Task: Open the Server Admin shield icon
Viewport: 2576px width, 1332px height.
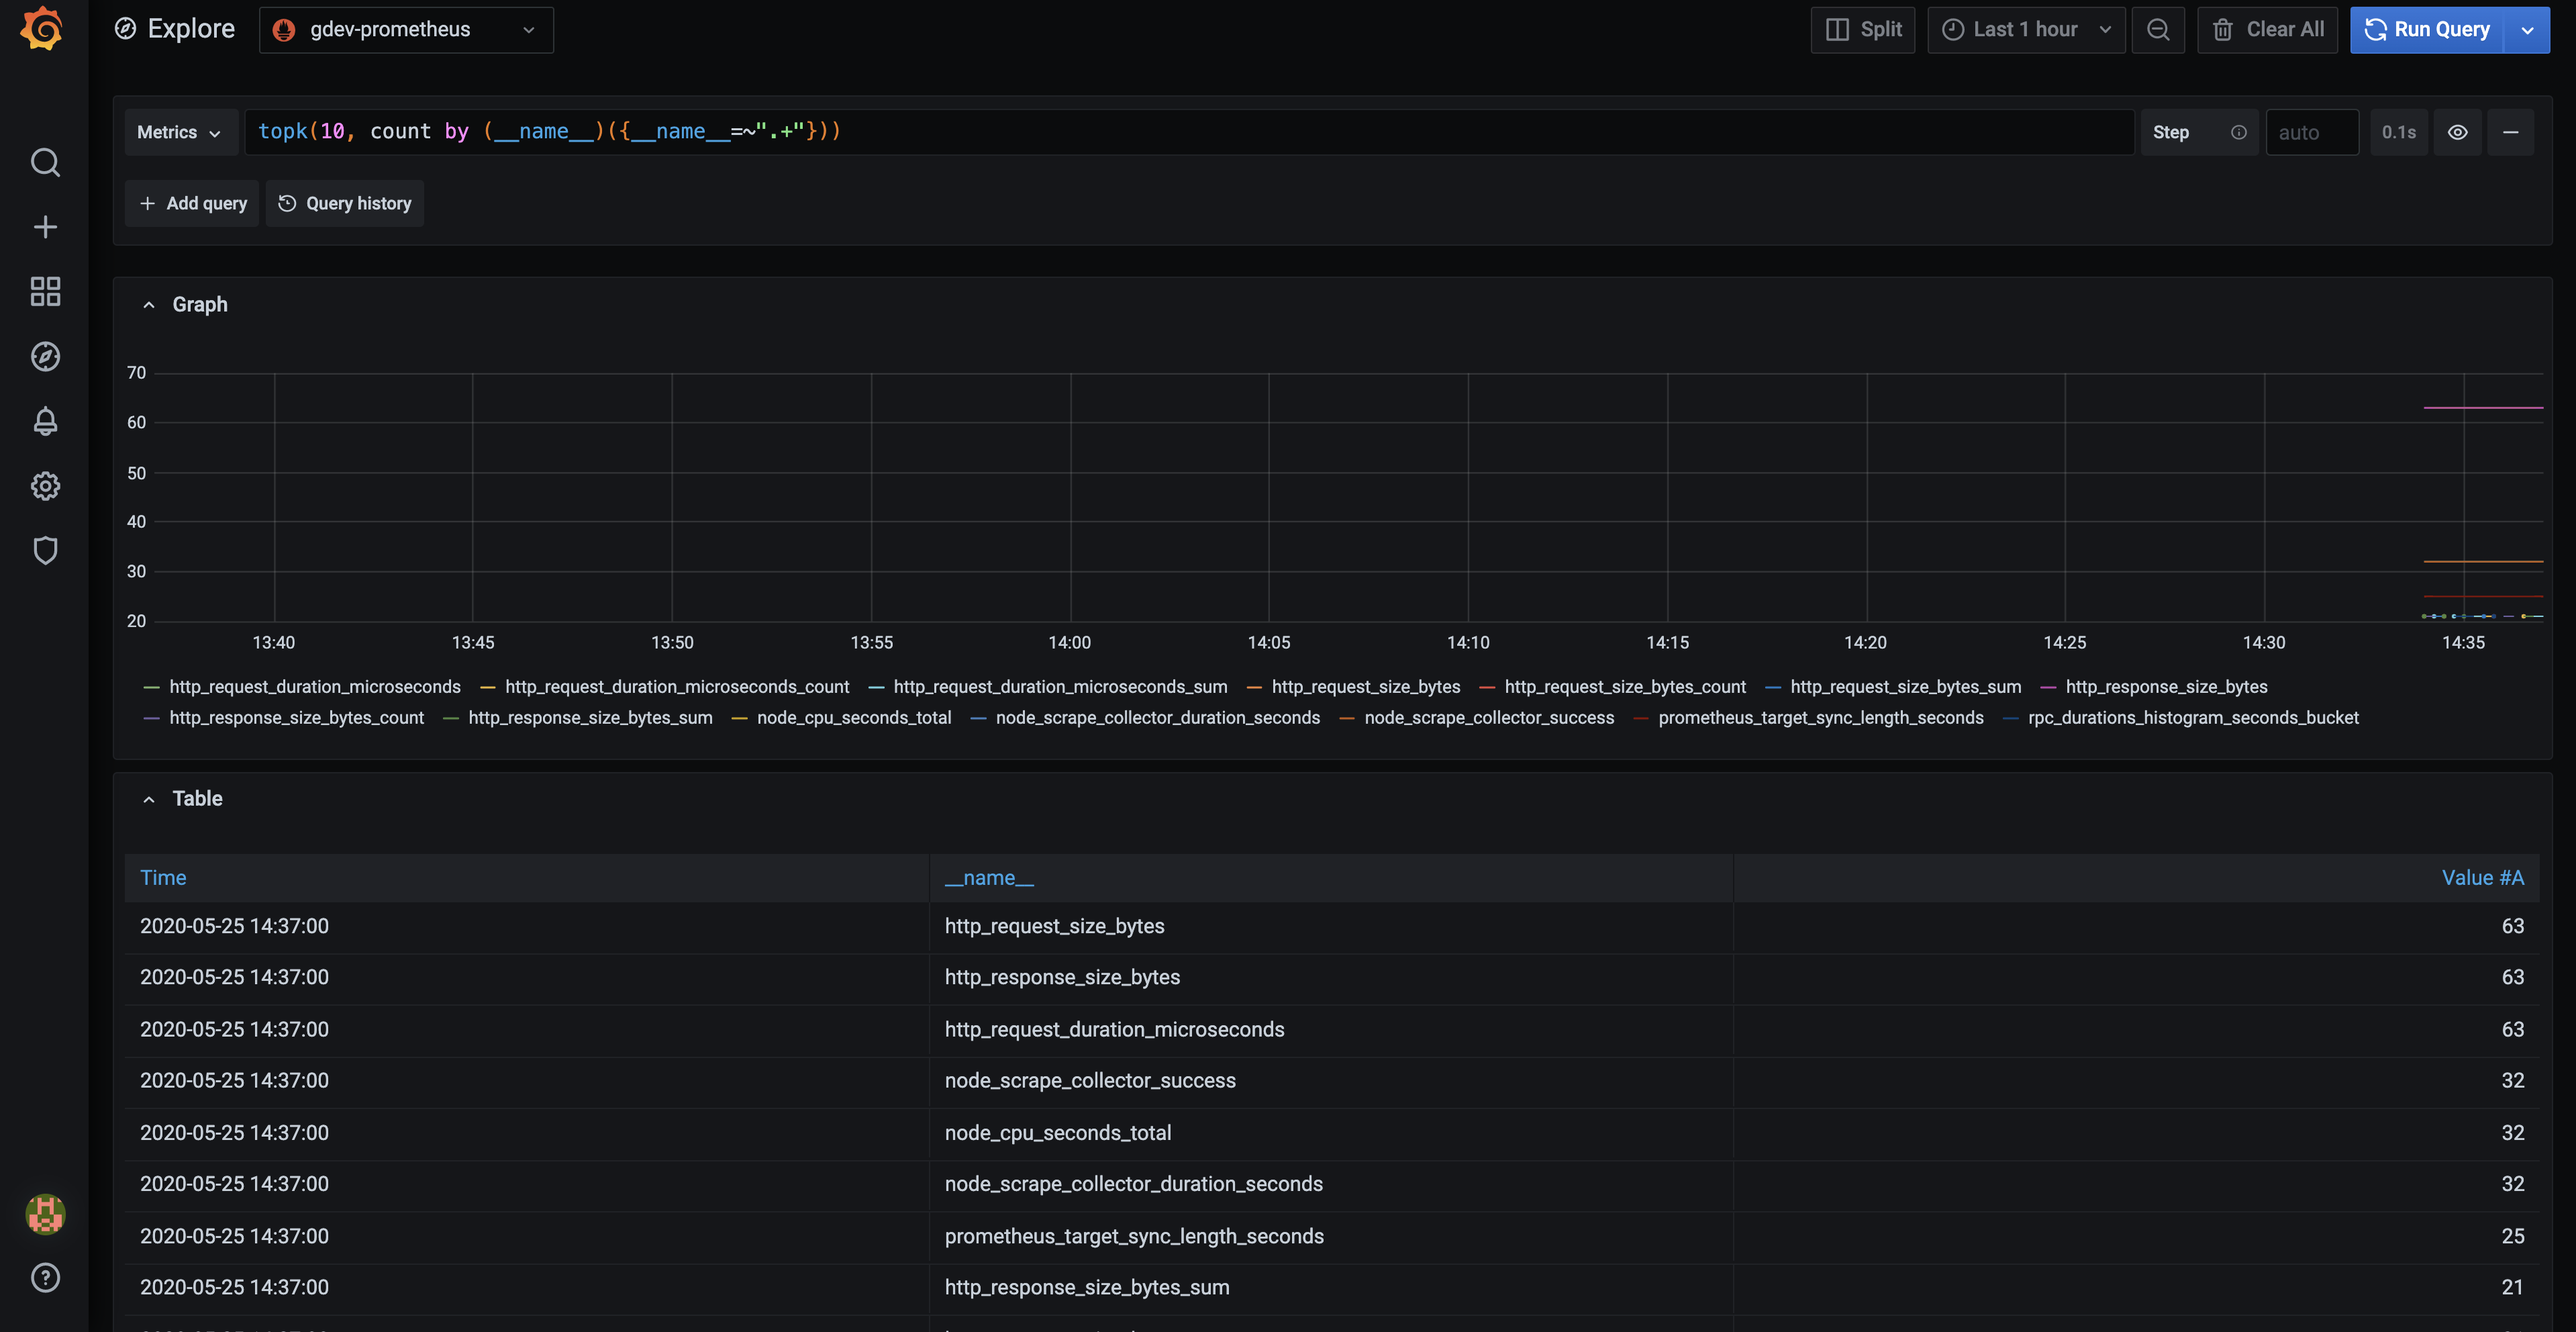Action: [45, 550]
